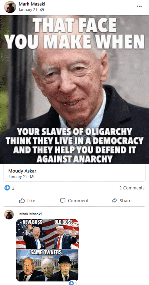Click the blue thumbs-up reaction icon
The width and height of the screenshot is (149, 285).
7,188
